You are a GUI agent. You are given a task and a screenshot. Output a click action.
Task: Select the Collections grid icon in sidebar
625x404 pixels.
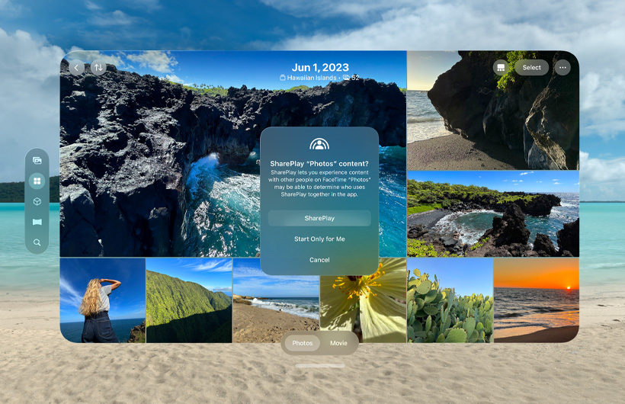click(x=37, y=181)
